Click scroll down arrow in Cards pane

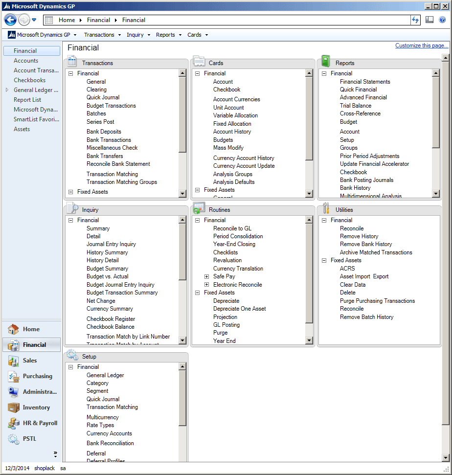coord(309,193)
